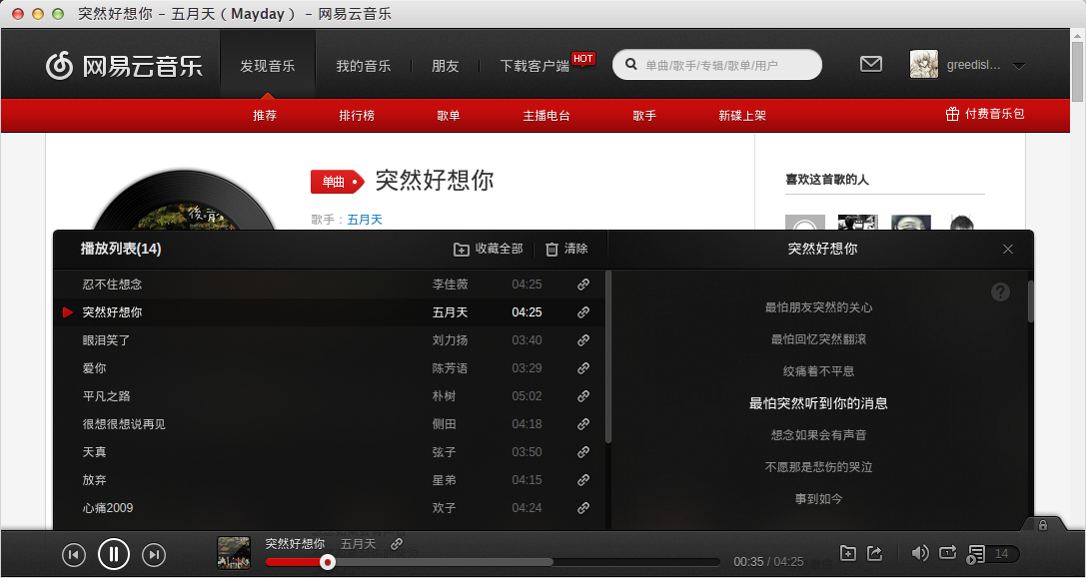Pause the current song
This screenshot has height=578, width=1086.
tap(114, 554)
